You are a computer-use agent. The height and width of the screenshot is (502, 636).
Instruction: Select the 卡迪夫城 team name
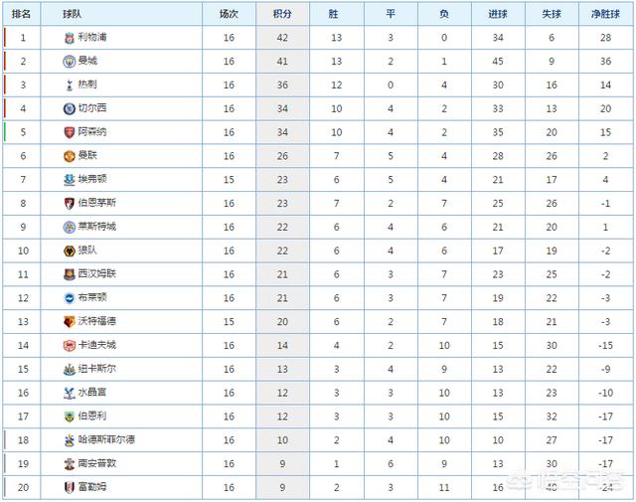pyautogui.click(x=97, y=345)
